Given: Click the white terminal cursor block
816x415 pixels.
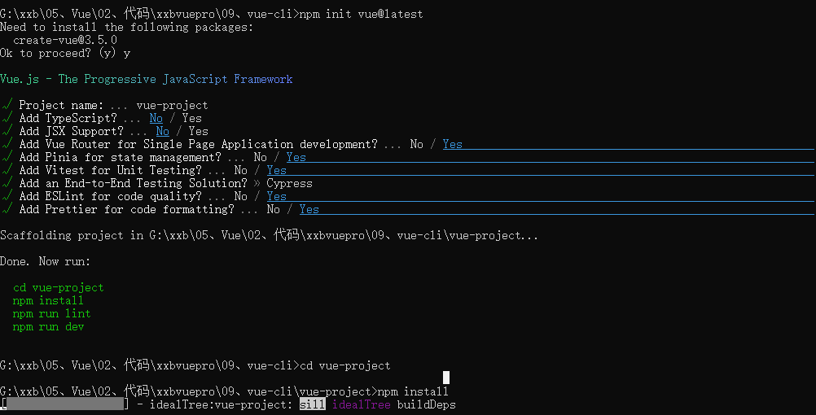Looking at the screenshot, I should [x=446, y=377].
